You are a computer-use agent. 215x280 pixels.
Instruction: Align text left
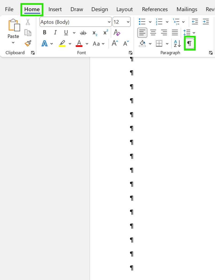coord(142,33)
